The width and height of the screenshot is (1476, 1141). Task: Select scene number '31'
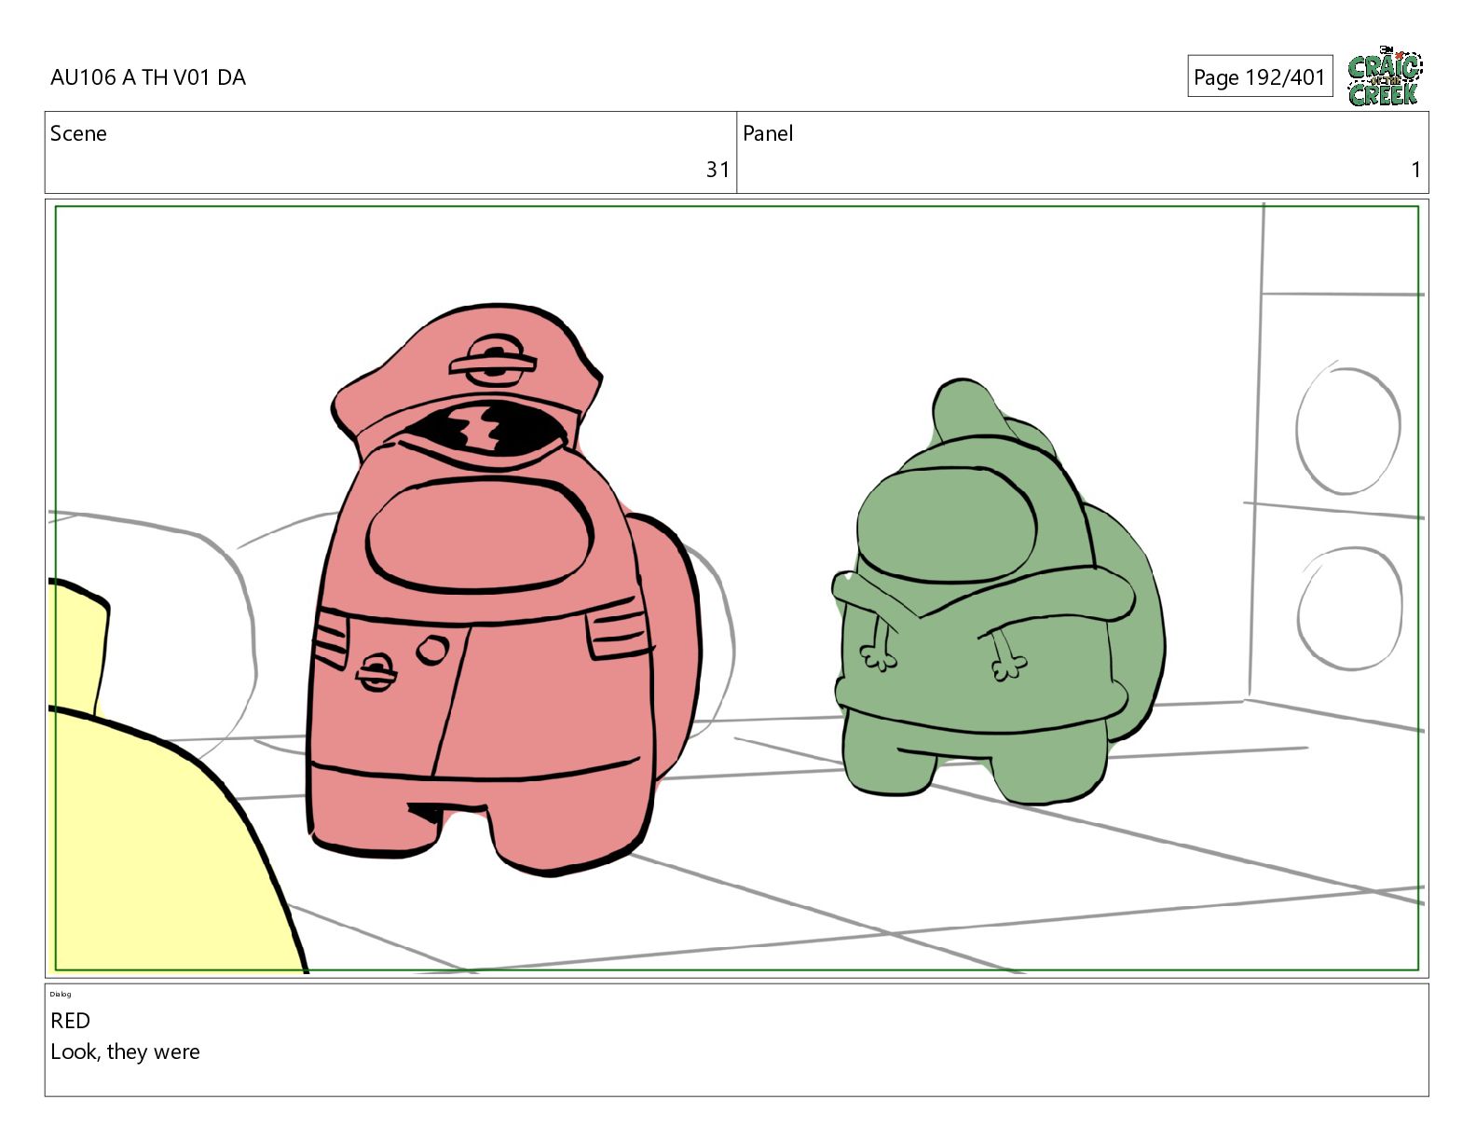pos(717,170)
